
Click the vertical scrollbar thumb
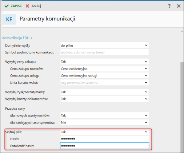pos(182,107)
